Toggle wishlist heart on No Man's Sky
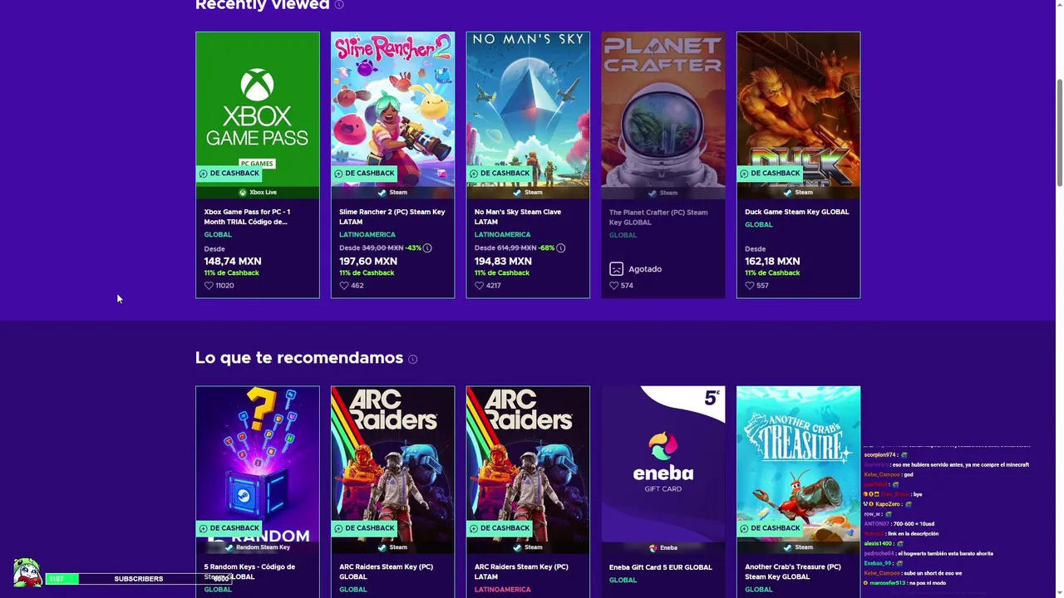The image size is (1064, 598). point(480,286)
